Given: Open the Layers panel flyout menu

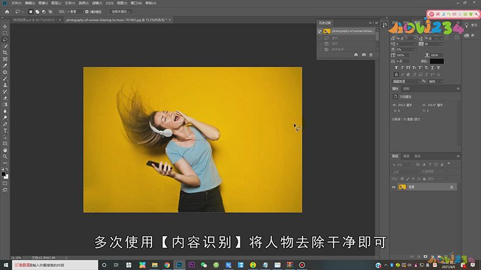Looking at the screenshot, I should [x=458, y=156].
